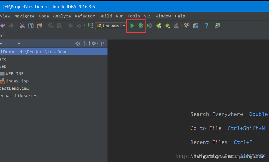Click the Redo arrow in toolbar
269x162 pixels.
point(11,26)
